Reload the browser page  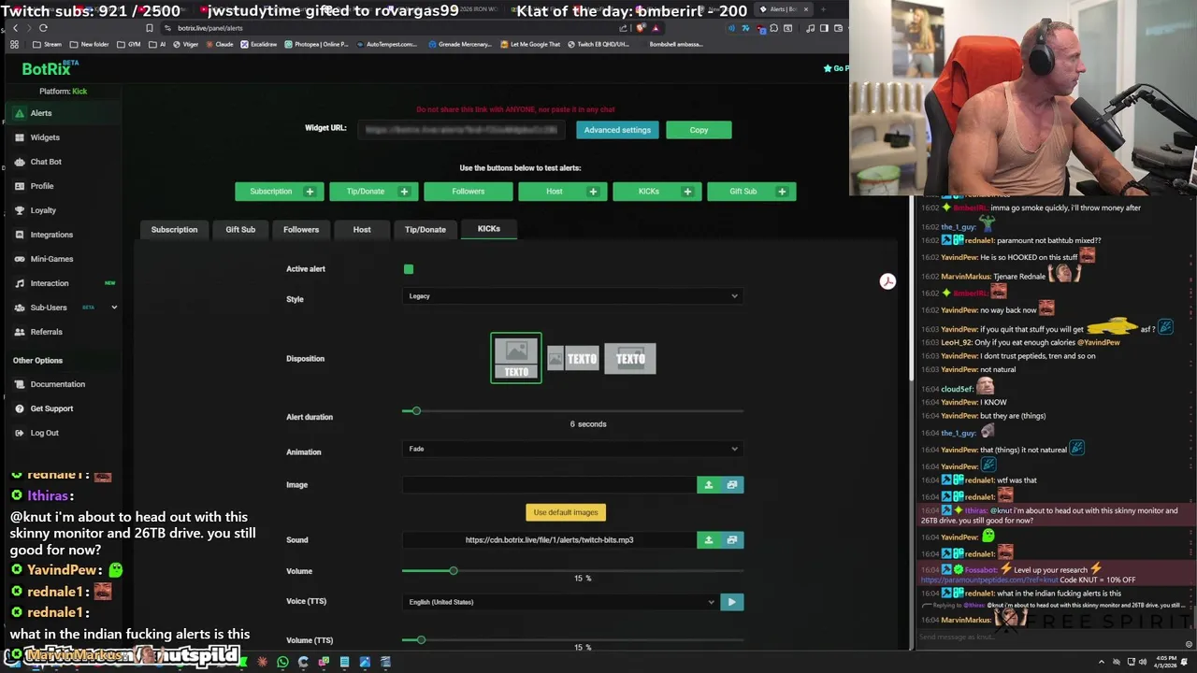tap(43, 28)
